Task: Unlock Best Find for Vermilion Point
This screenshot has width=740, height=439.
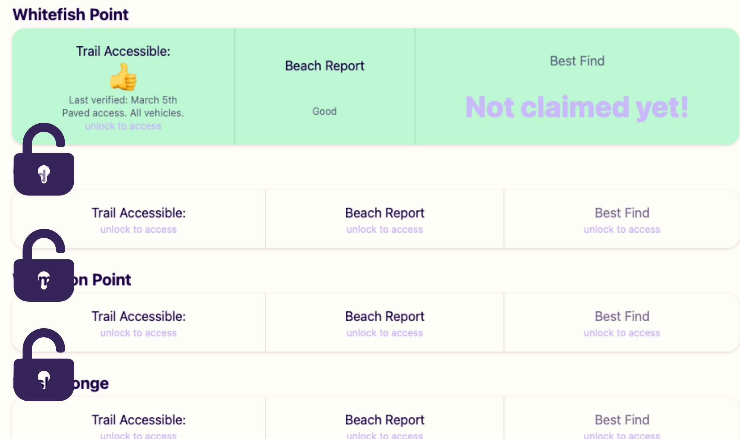Action: [x=622, y=333]
